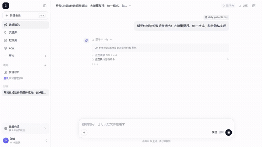The height and width of the screenshot is (147, 262).
Task: Click the spinner icon beside 正在执行分析命令
Action: (x=93, y=59)
